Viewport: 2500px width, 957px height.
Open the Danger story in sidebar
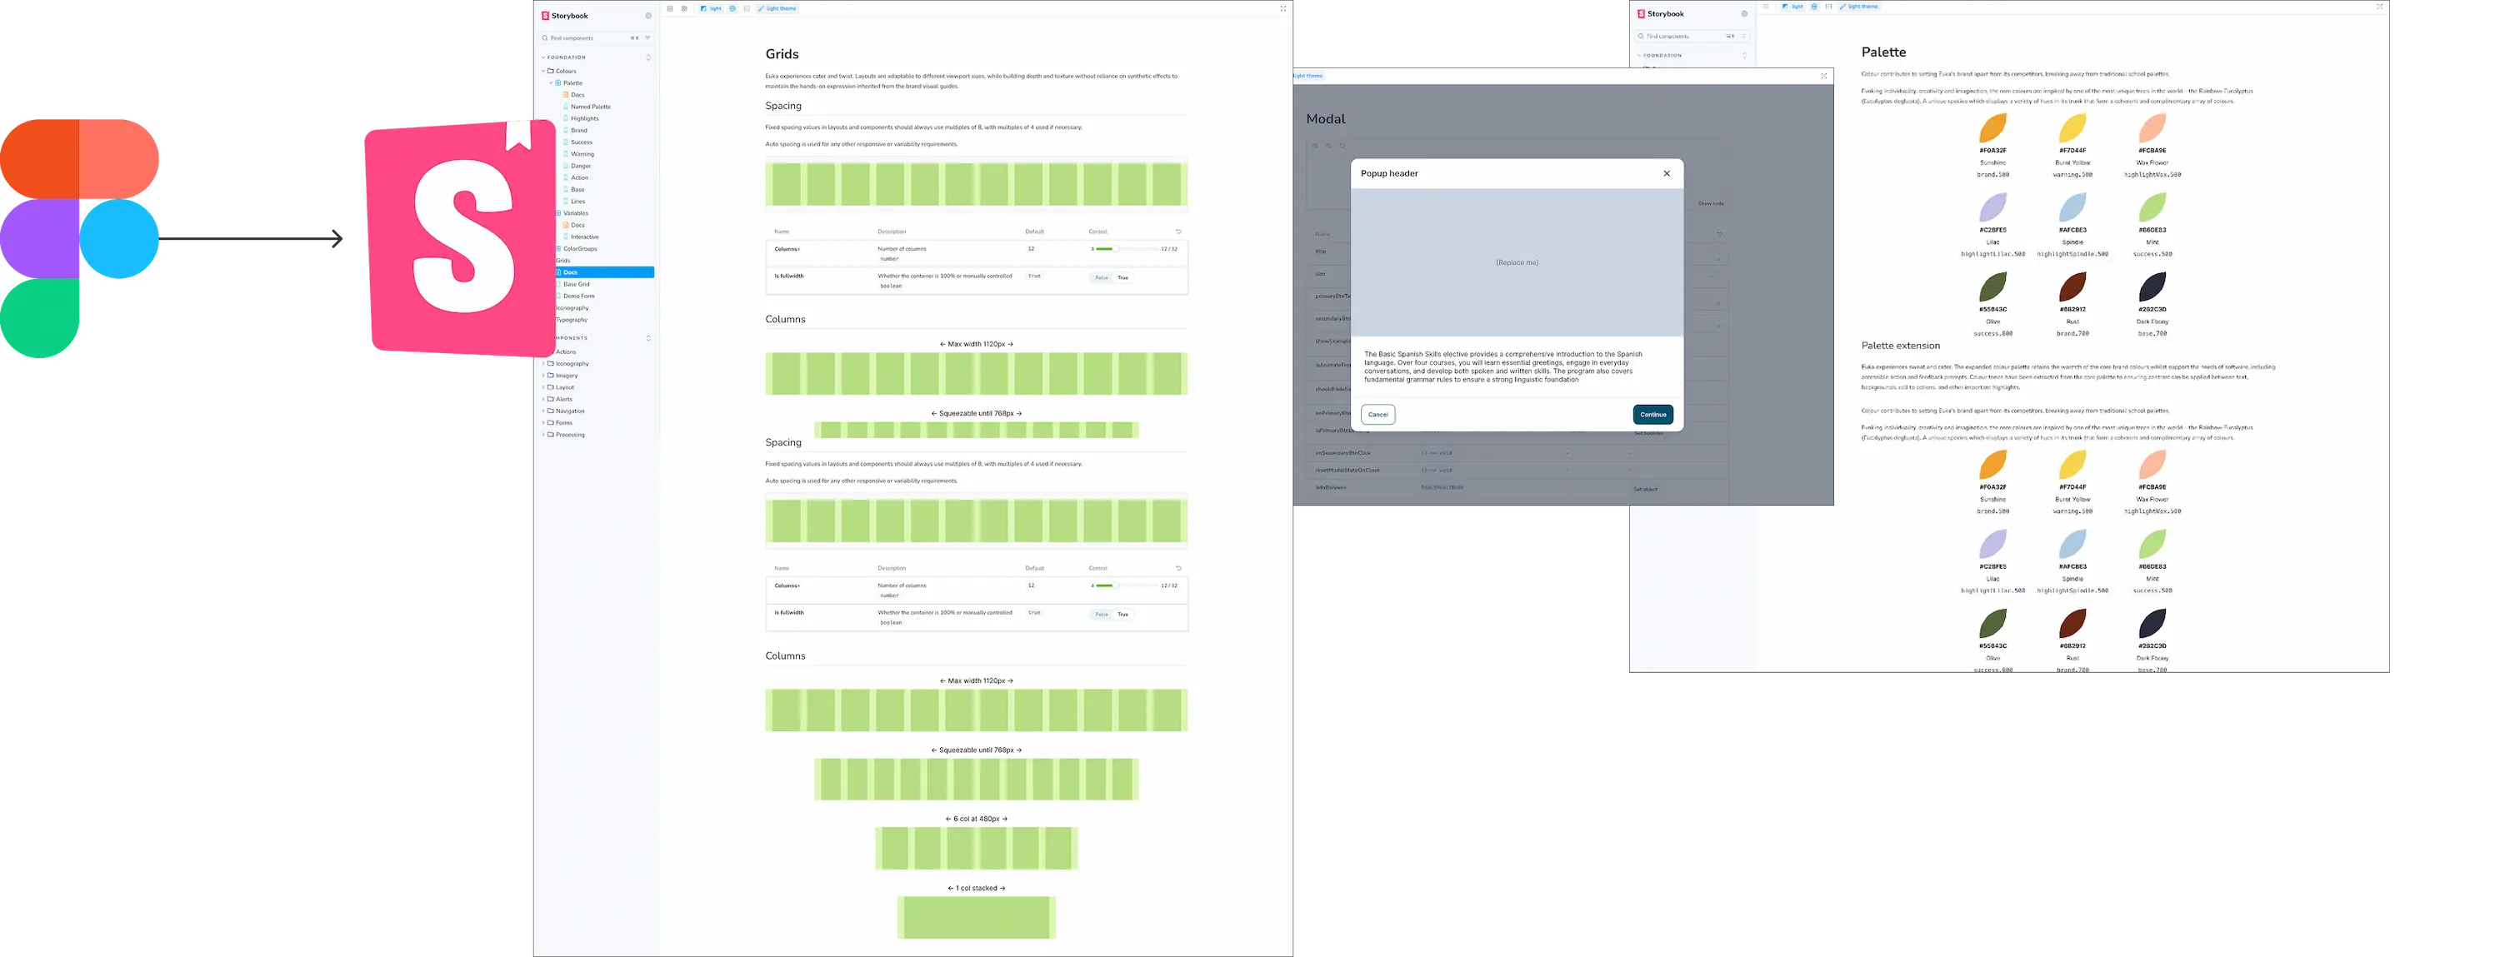click(x=580, y=166)
